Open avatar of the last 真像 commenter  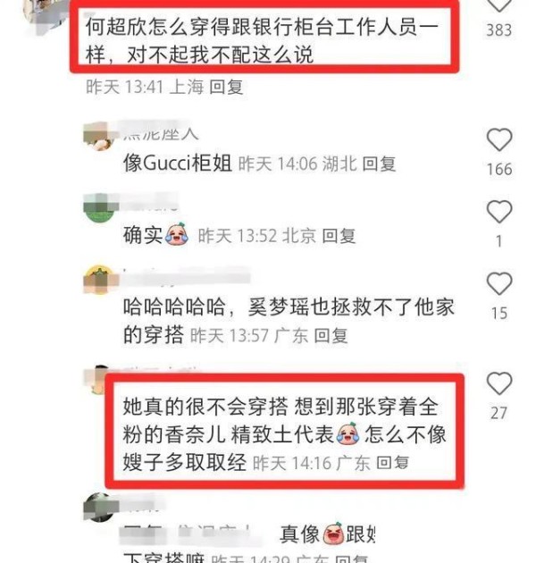99,507
